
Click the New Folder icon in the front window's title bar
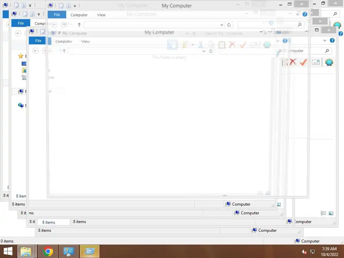pos(69,6)
